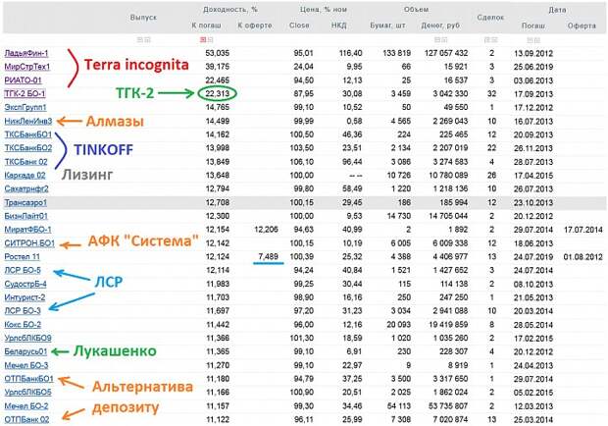608x426 pixels.
Task: Open the ЭкспГрупп1 bond link
Action: [x=25, y=107]
